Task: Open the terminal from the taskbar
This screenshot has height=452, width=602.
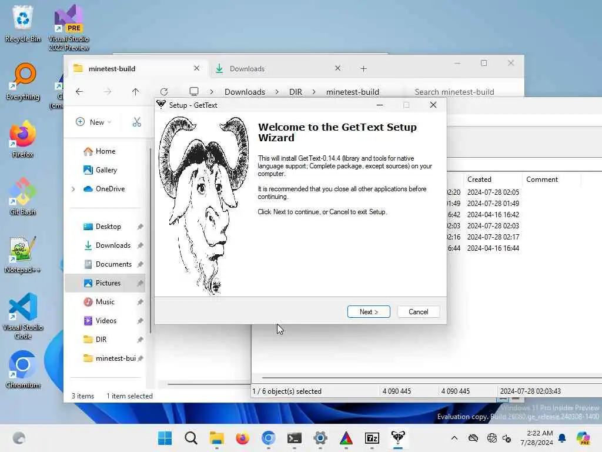Action: click(x=295, y=438)
